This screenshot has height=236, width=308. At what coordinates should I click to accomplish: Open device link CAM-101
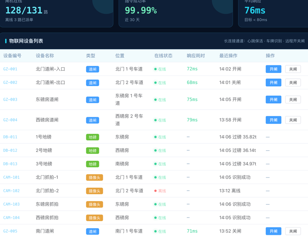pos(12,177)
